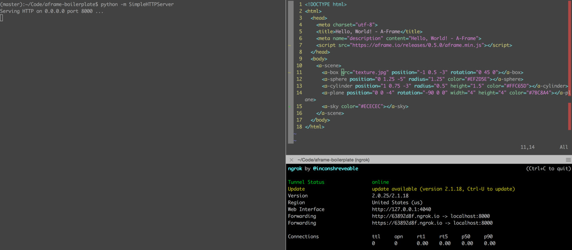
Task: Open the ngrok pane hamburger menu
Action: [568, 160]
